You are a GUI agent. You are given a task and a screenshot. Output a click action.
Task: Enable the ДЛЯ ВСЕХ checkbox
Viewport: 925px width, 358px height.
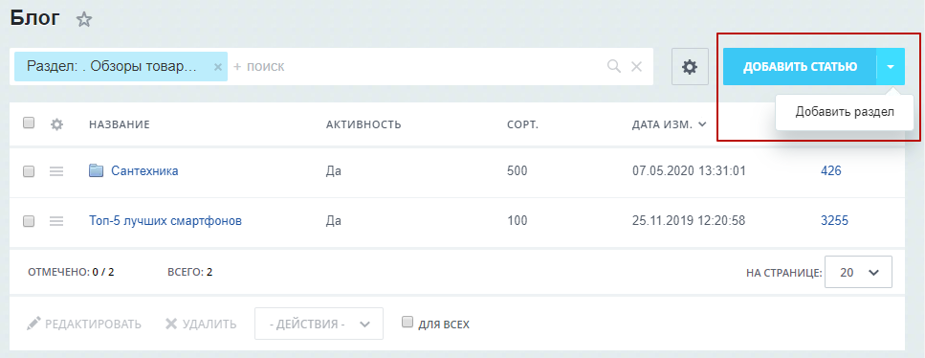tap(407, 322)
